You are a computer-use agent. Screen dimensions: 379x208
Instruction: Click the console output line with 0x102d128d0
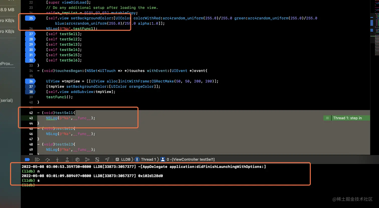click(92, 176)
